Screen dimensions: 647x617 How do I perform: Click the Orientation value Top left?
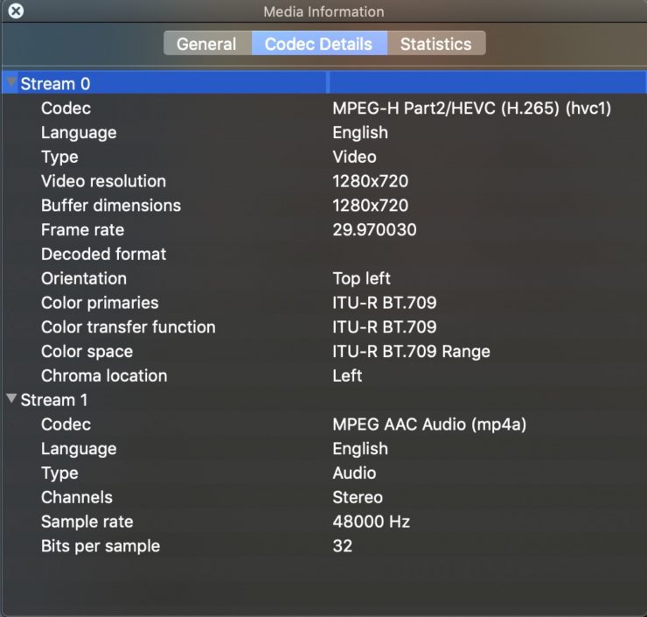361,278
